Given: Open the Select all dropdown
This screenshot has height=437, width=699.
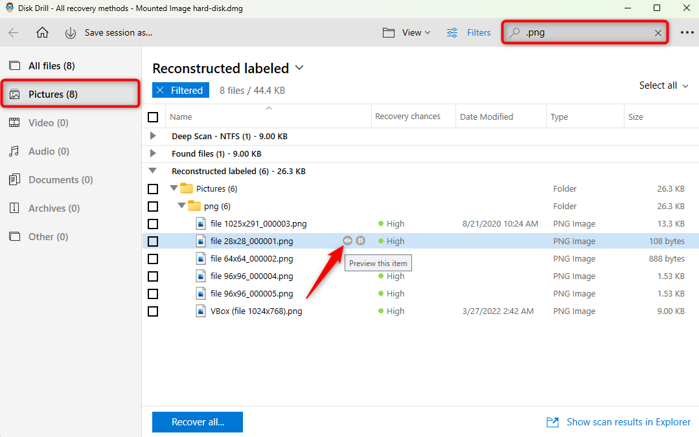Looking at the screenshot, I should (x=664, y=85).
